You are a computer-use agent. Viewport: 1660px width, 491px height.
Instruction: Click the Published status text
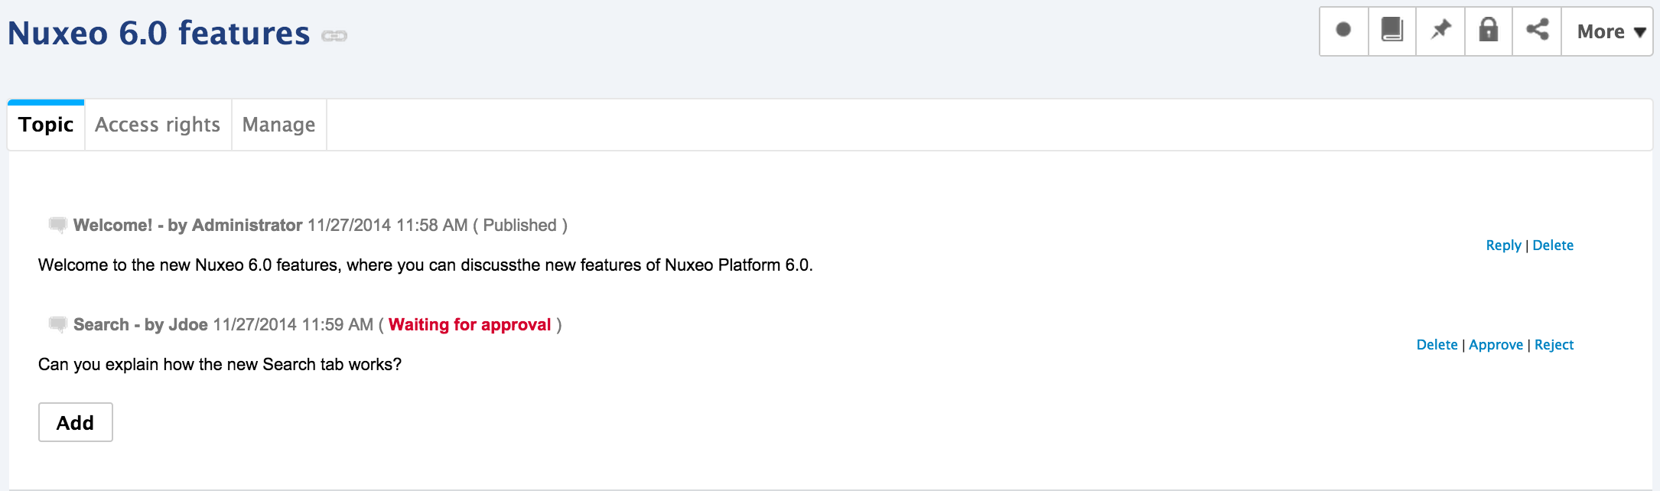(x=520, y=225)
